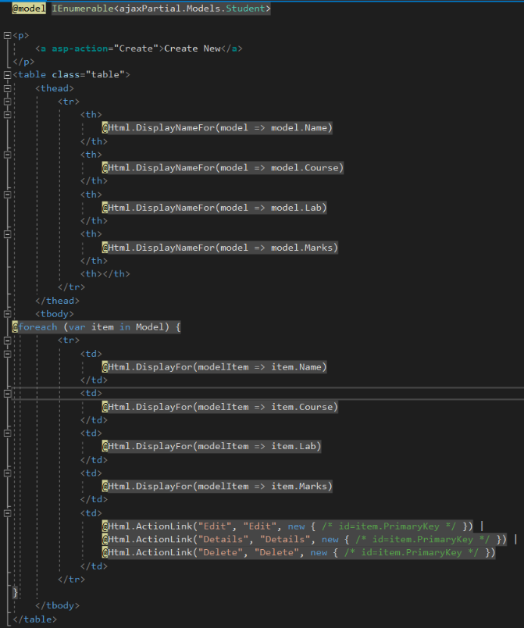
Task: Click 'Model' in the foreach statement
Action: click(x=150, y=327)
